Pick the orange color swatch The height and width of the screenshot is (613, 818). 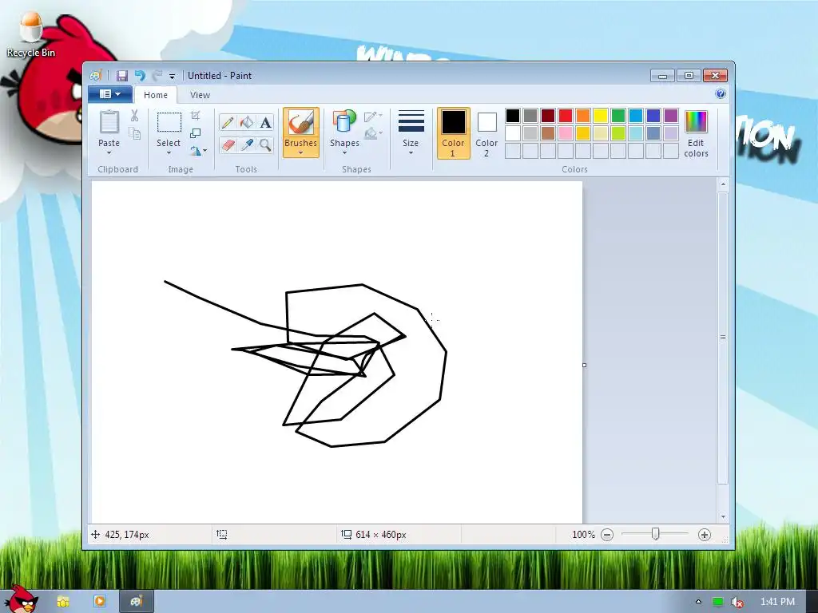pos(582,116)
